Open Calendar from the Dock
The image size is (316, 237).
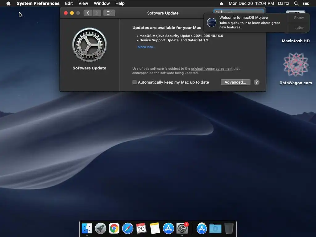(141, 228)
